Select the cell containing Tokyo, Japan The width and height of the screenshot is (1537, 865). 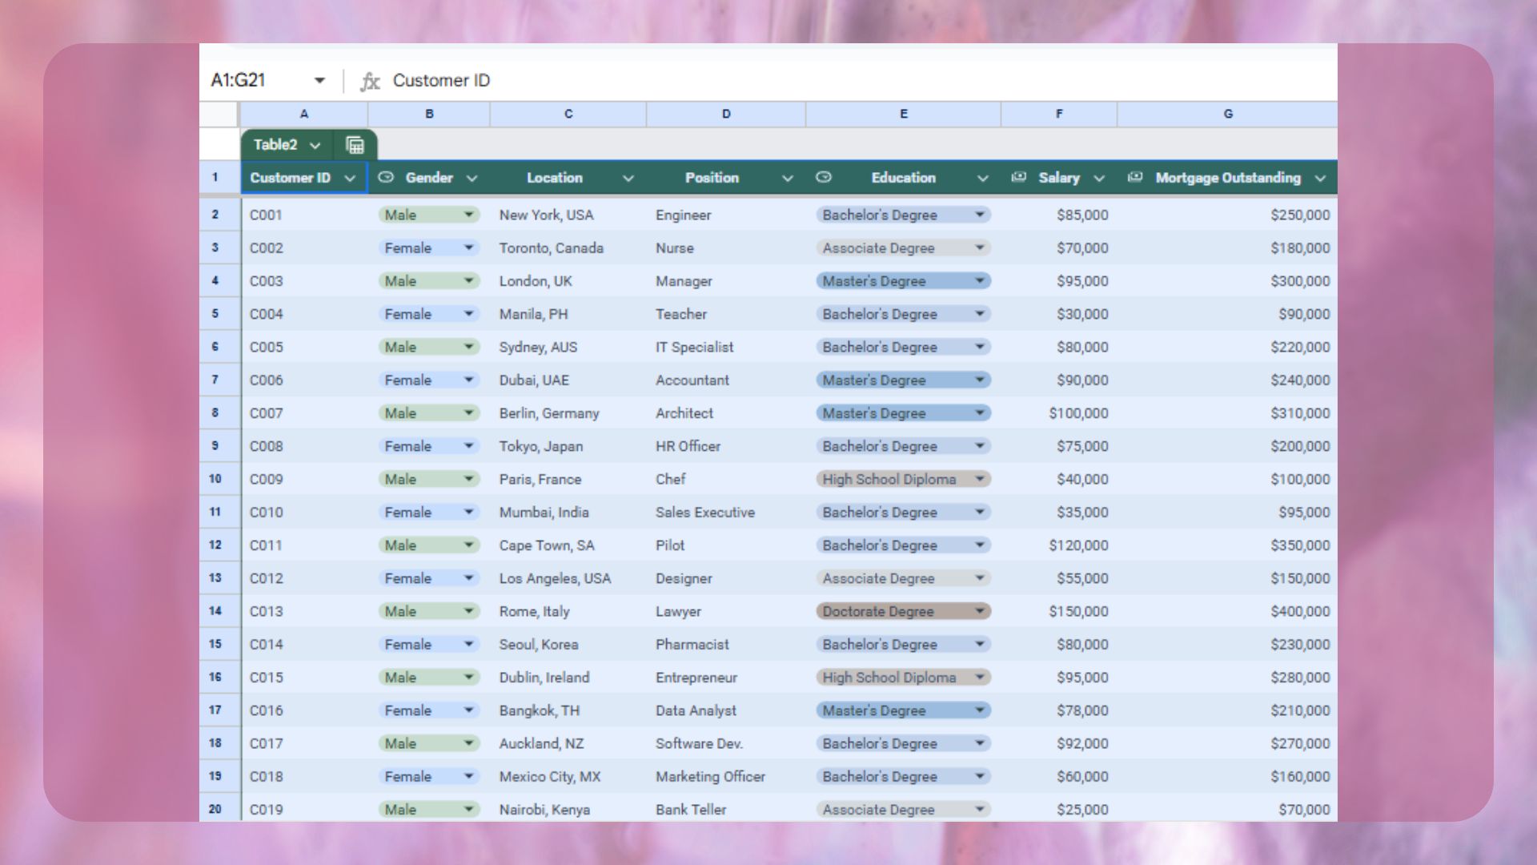(541, 446)
